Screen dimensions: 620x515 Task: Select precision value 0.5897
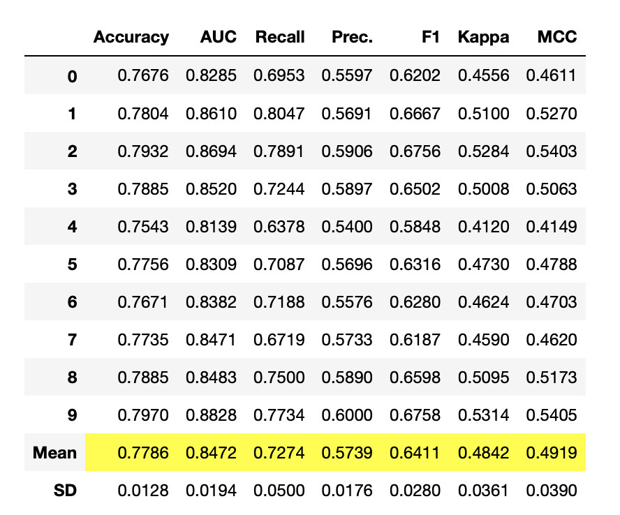347,189
